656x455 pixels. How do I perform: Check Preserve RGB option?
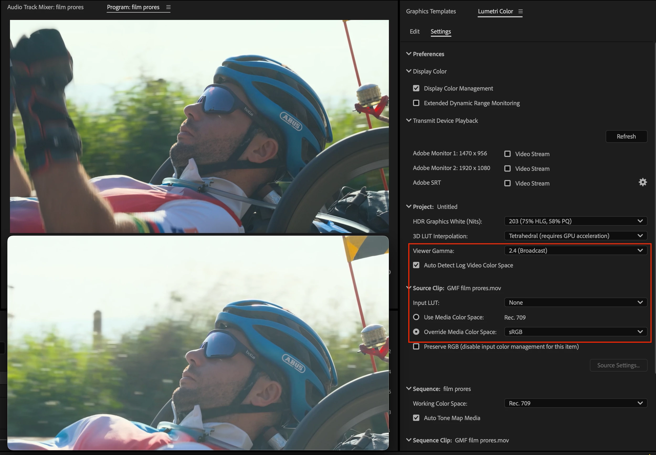(416, 346)
